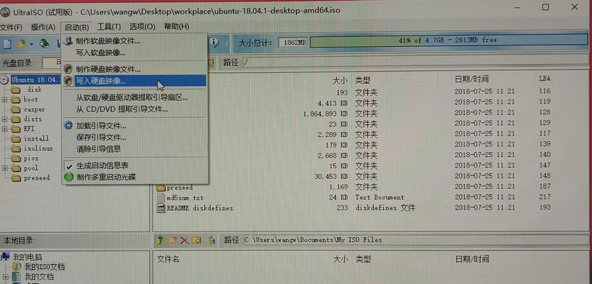Expand the 我的文档 node in local tree

[4, 277]
